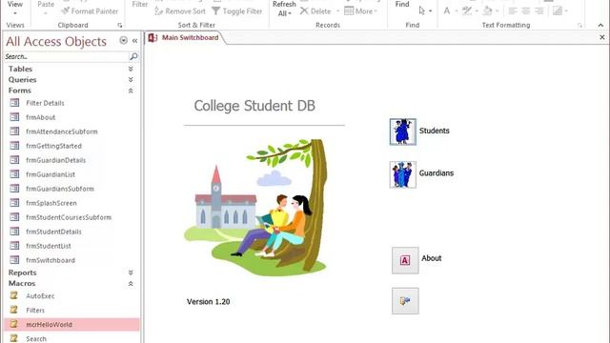610x343 pixels.
Task: Open Clipboard group dialog launcher
Action: click(x=119, y=26)
